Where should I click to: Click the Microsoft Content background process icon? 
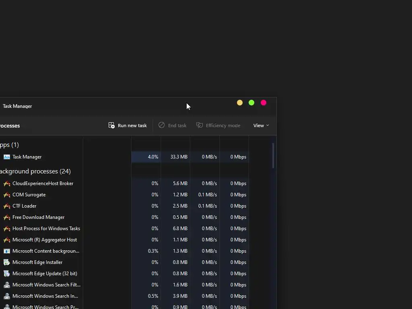tap(7, 251)
